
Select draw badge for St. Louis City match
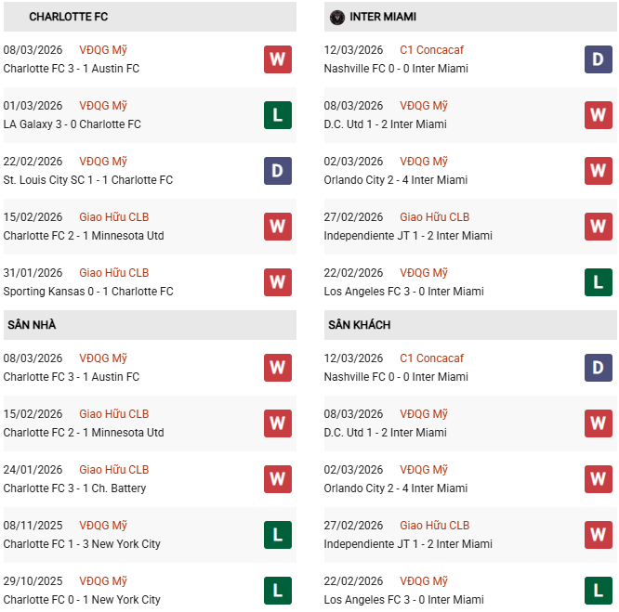coord(277,171)
